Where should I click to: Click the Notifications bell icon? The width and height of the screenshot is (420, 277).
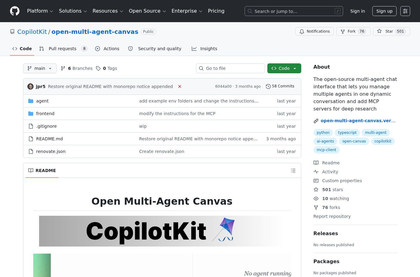coord(302,31)
